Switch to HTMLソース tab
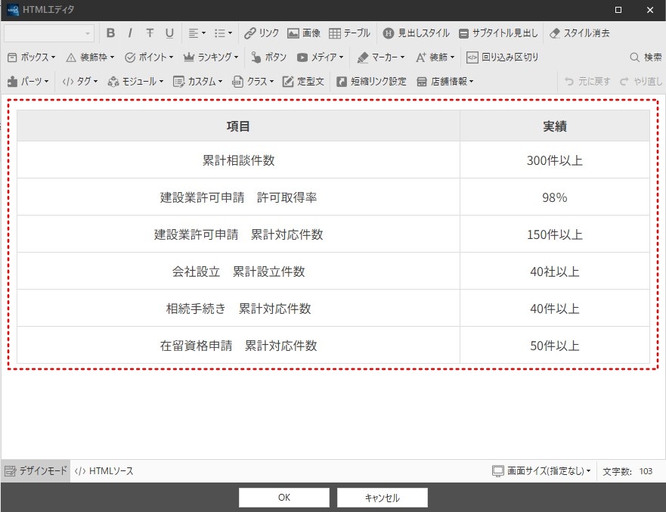This screenshot has width=666, height=512. point(104,471)
